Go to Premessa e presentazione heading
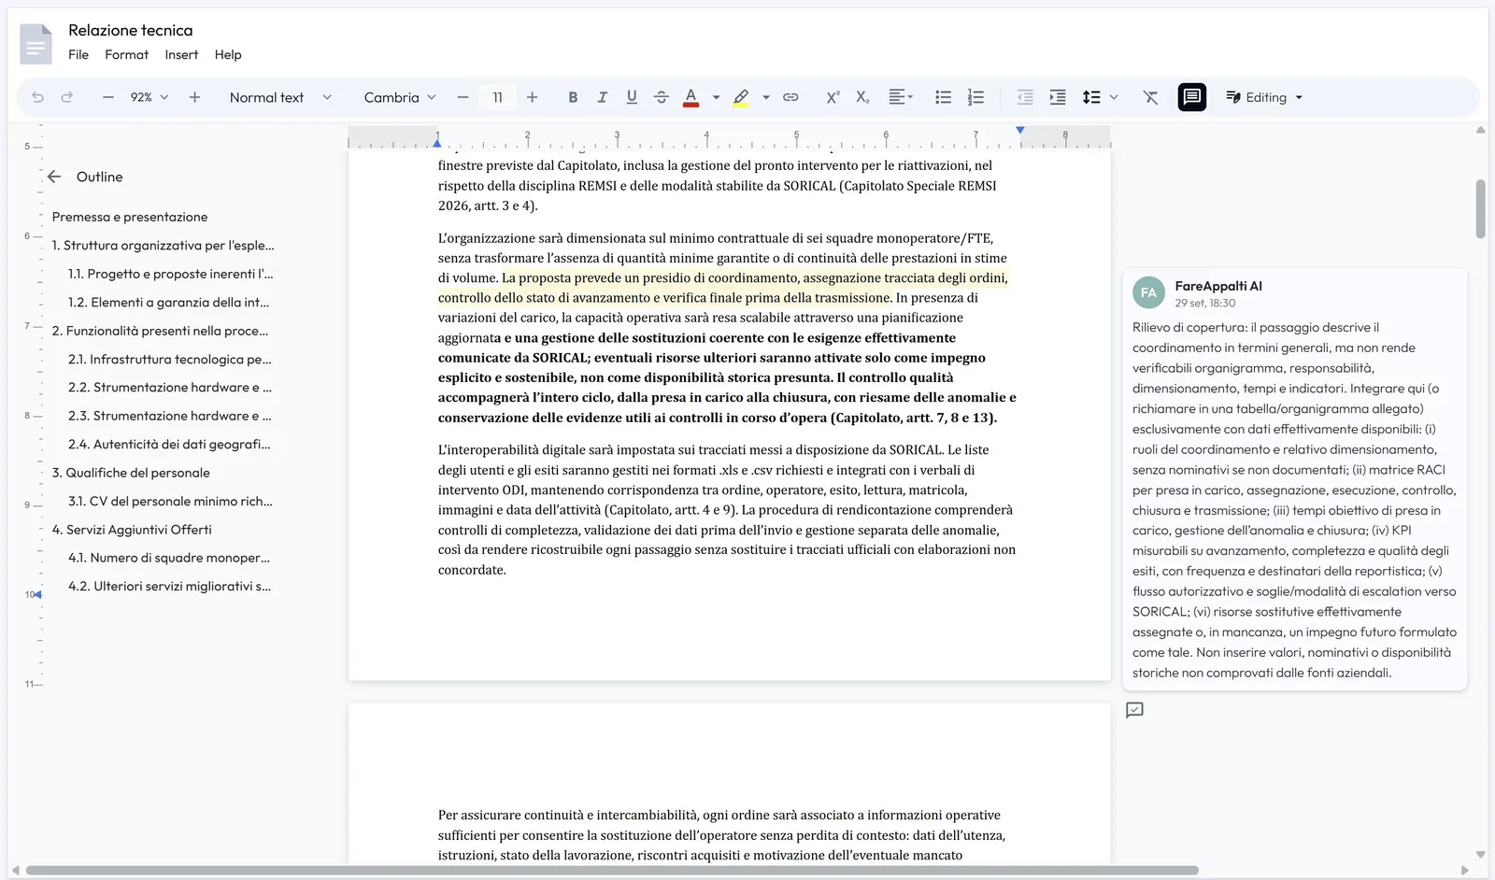Image resolution: width=1495 pixels, height=880 pixels. (x=130, y=217)
